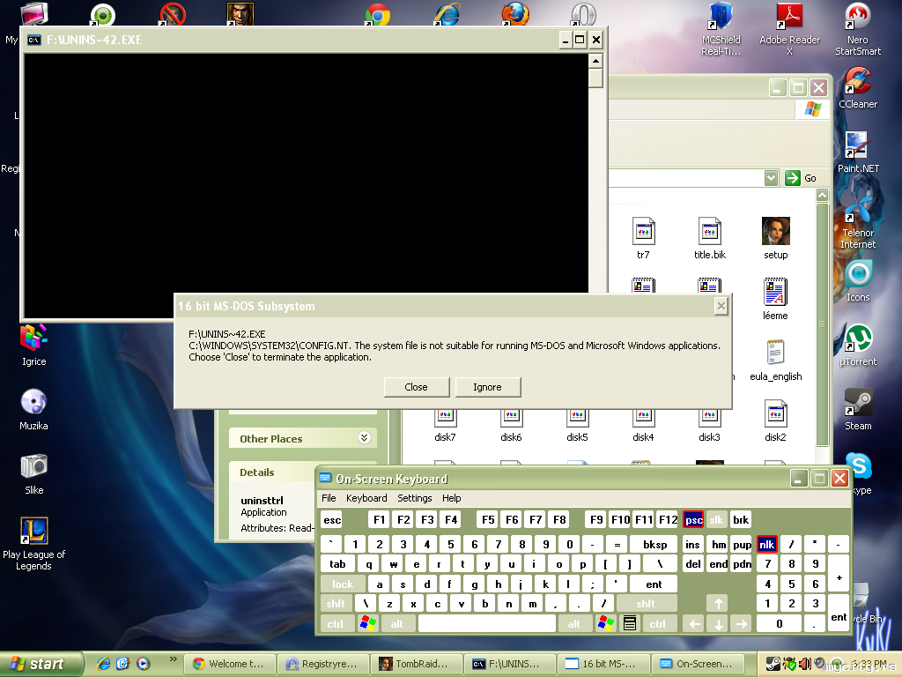Toggle the left shft key on keyboard
Screen dimensions: 902x677
(336, 603)
